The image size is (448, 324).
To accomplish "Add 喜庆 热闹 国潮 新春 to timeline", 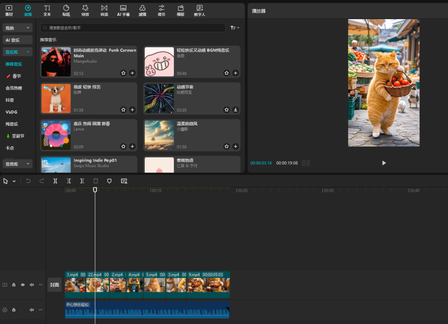I will point(132,147).
